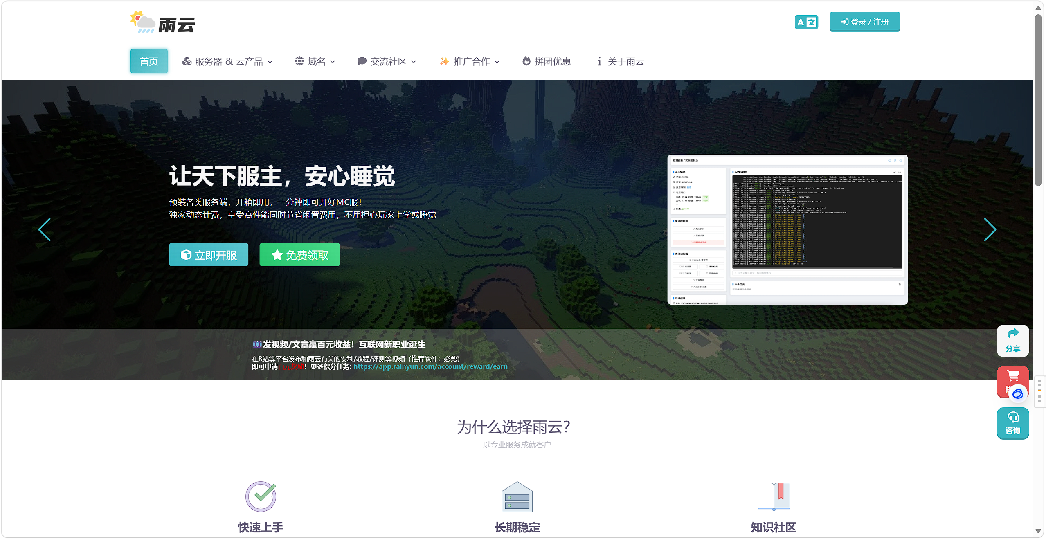
Task: Click the blue circular browser assistant icon
Action: click(1017, 394)
